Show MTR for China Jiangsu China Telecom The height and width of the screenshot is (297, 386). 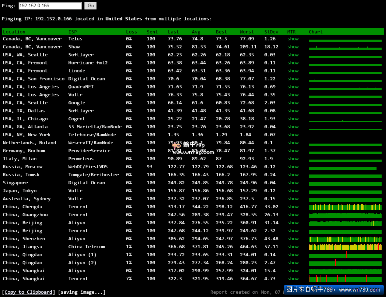click(293, 247)
